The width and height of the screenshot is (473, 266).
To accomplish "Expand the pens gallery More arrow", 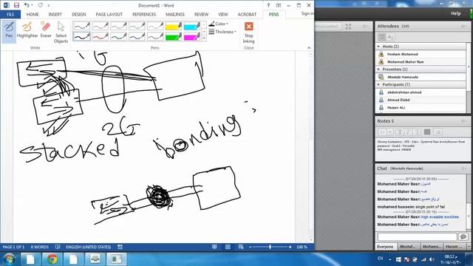I will coord(204,39).
